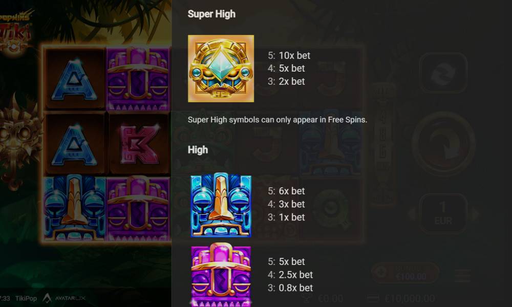
Task: Increase bet with the right arrow
Action: (476, 214)
